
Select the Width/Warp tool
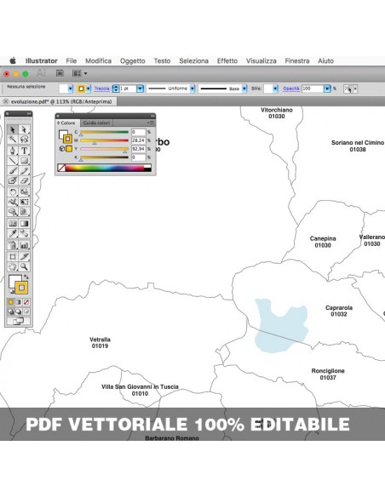(13, 202)
